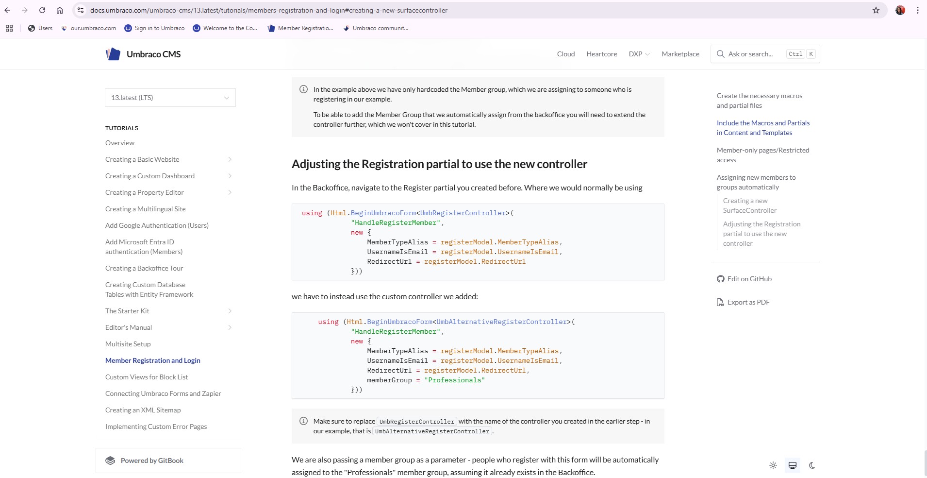Open the Chrome three-dot menu
This screenshot has width=927, height=478.
(918, 10)
